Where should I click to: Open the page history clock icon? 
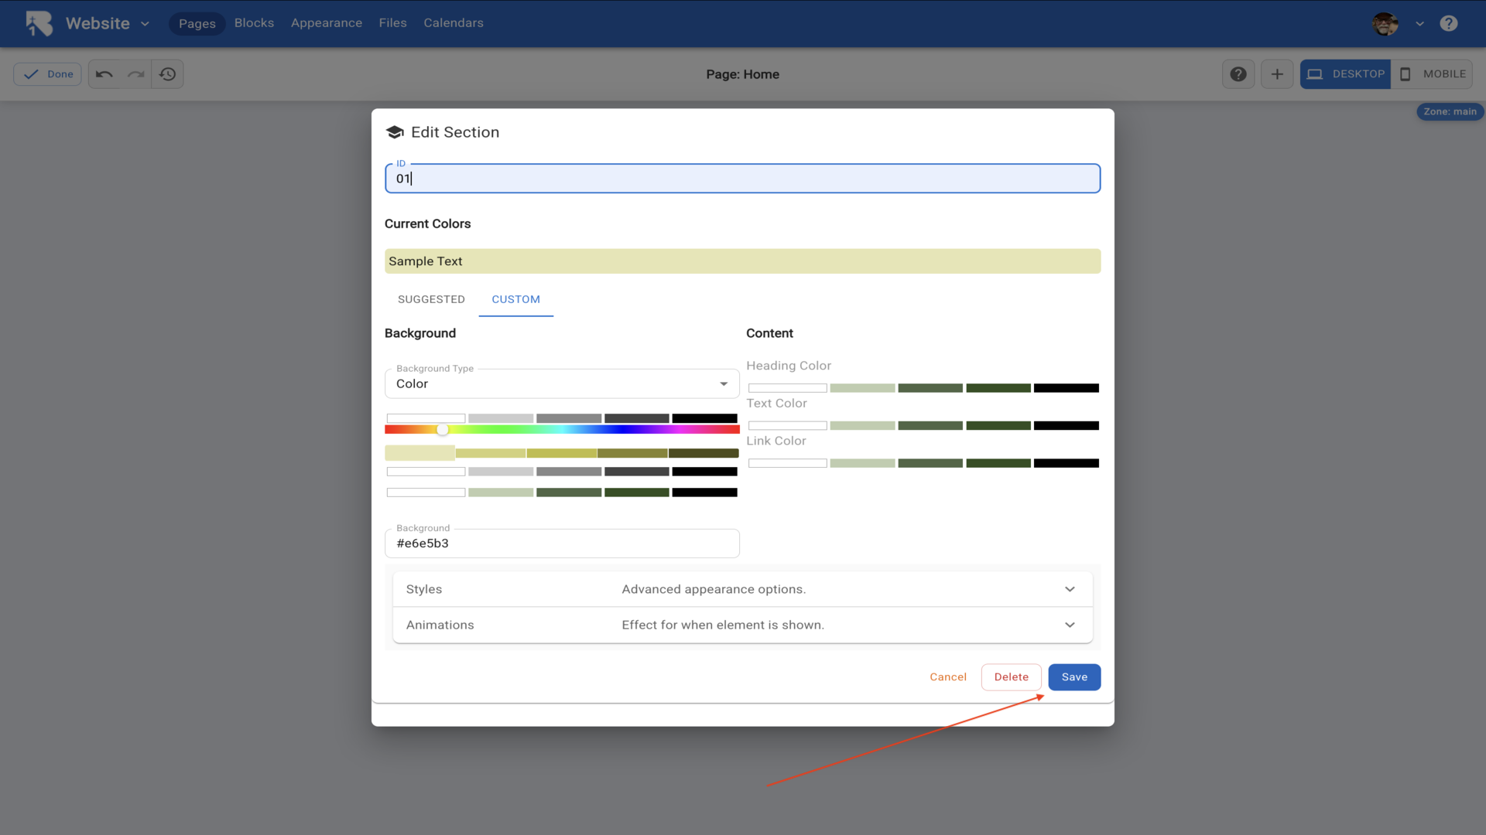(x=167, y=74)
